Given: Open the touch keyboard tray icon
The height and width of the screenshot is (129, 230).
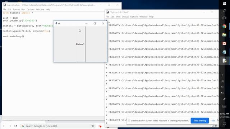Looking at the screenshot, I should 224,106.
